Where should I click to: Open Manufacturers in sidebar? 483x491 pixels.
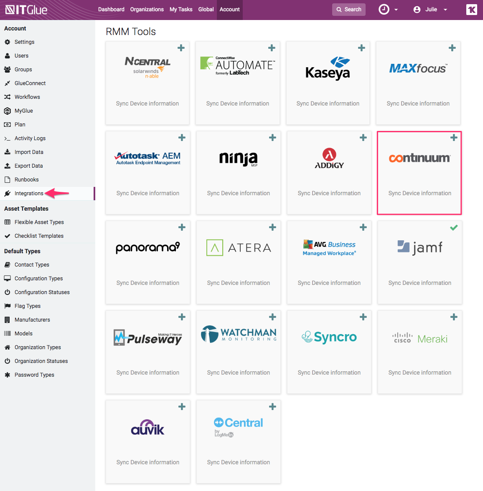pyautogui.click(x=47, y=320)
